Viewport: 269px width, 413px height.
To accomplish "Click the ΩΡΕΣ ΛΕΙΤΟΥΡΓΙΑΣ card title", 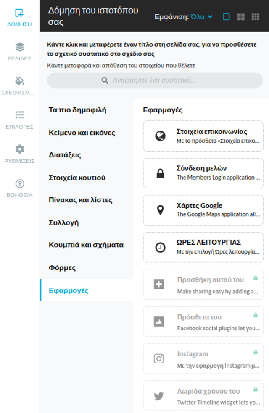I will (x=208, y=242).
